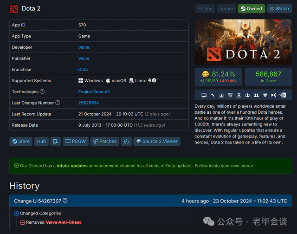
Task: Click the #dota-updates Discord channel link
Action: 72,166
